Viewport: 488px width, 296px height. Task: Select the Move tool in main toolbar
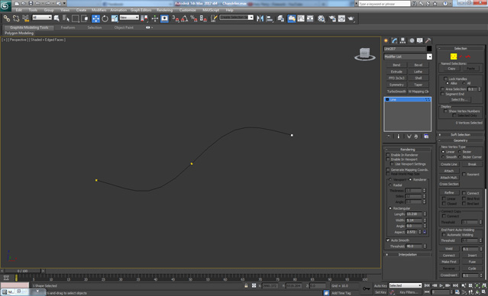[x=96, y=18]
